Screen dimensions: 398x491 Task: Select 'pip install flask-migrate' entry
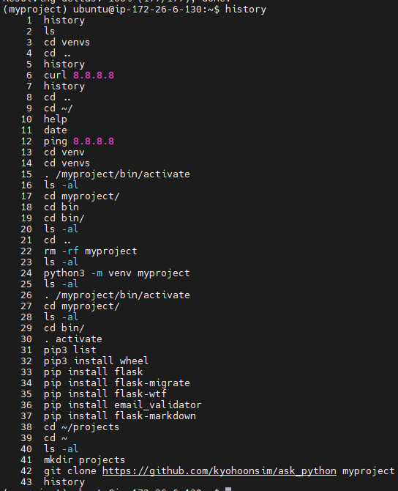[116, 383]
